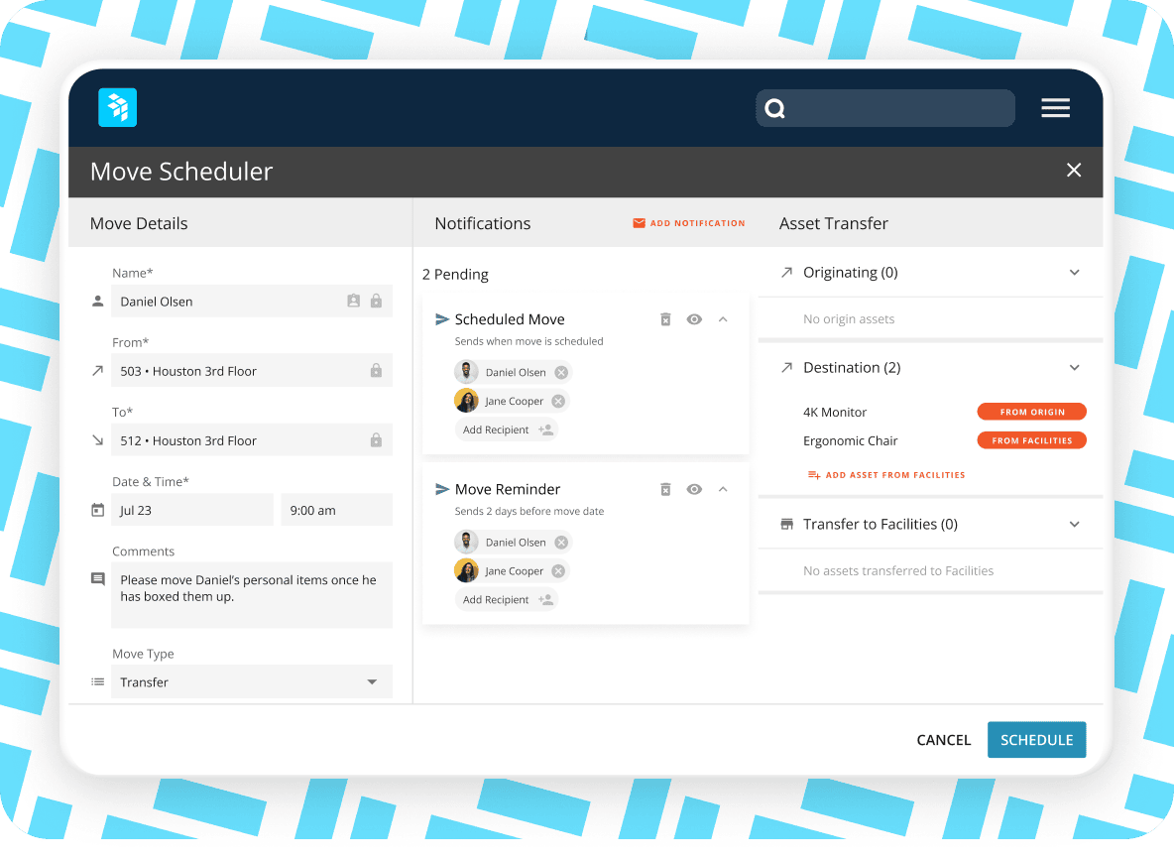Click Add Recipient under Move Reminder

tap(507, 599)
